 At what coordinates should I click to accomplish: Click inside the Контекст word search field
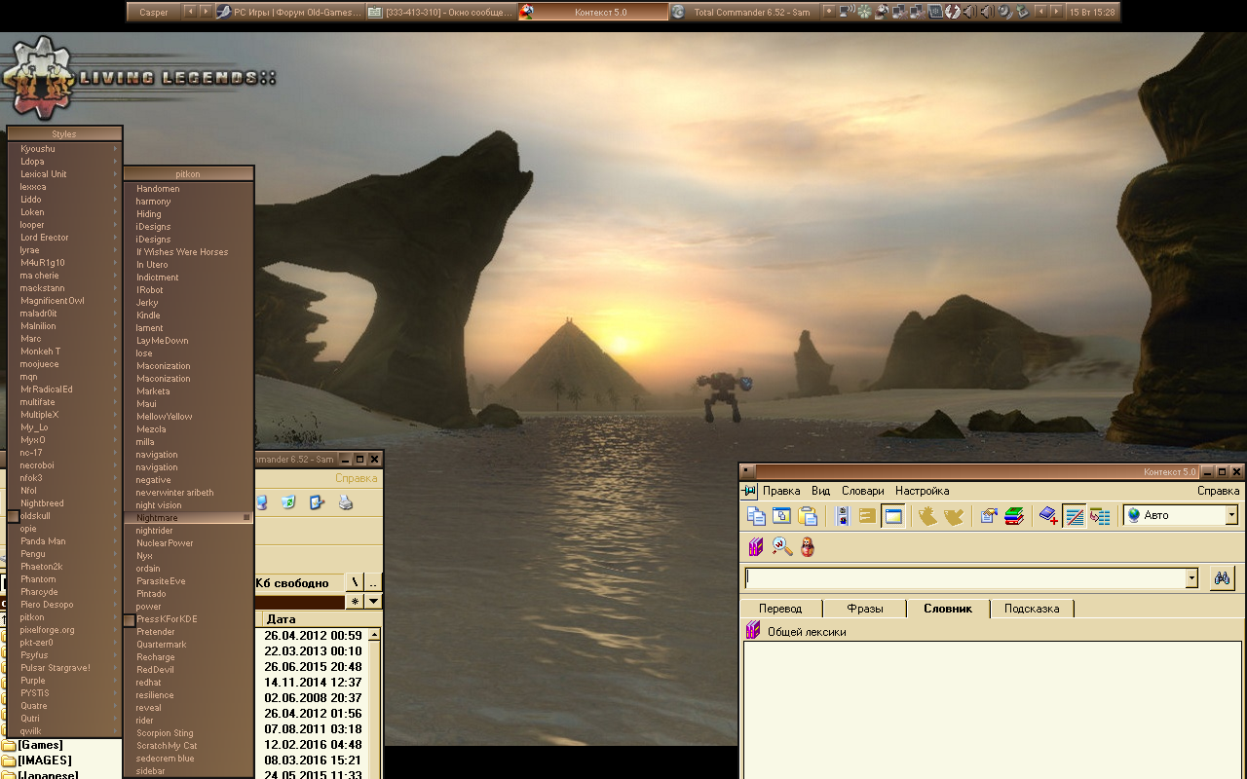[x=964, y=578]
